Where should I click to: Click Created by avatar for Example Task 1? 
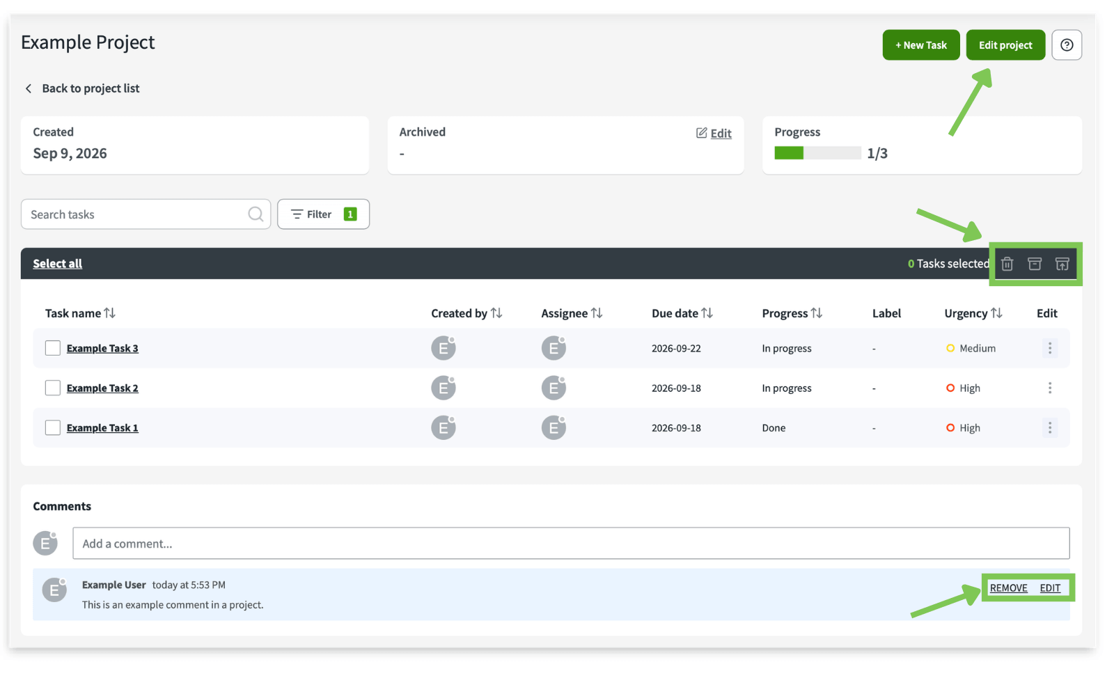tap(444, 427)
